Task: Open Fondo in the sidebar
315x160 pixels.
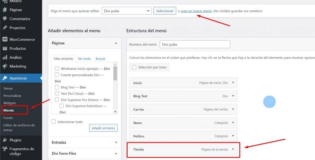Action: (x=8, y=118)
